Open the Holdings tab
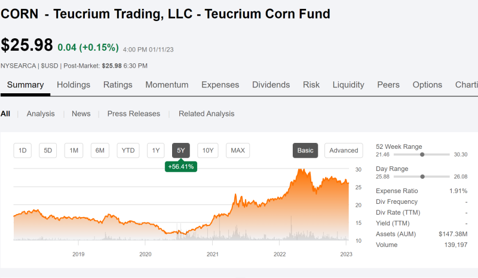The height and width of the screenshot is (278, 478). click(x=73, y=85)
